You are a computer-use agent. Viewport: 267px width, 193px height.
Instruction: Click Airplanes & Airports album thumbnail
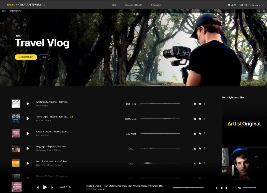16,104
